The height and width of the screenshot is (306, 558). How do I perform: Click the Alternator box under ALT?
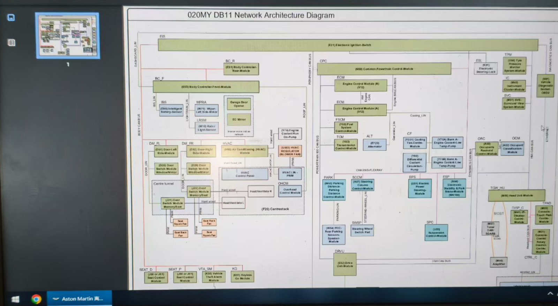click(x=374, y=144)
